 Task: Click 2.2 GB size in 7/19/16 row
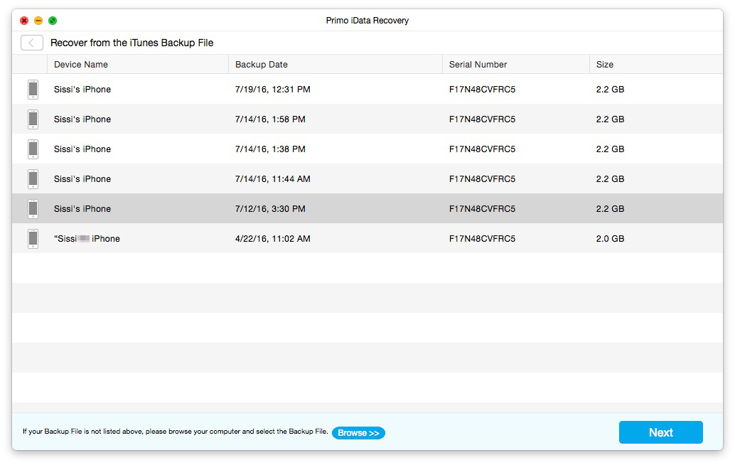coord(610,90)
